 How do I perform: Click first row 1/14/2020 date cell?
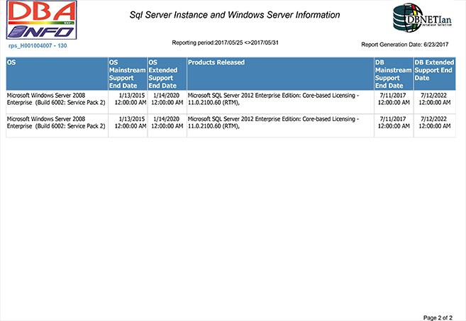pos(167,102)
